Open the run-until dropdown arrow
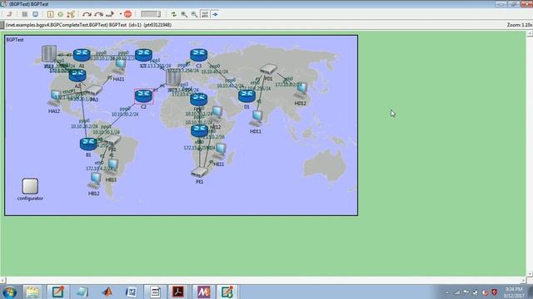This screenshot has height=299, width=533. click(x=120, y=14)
